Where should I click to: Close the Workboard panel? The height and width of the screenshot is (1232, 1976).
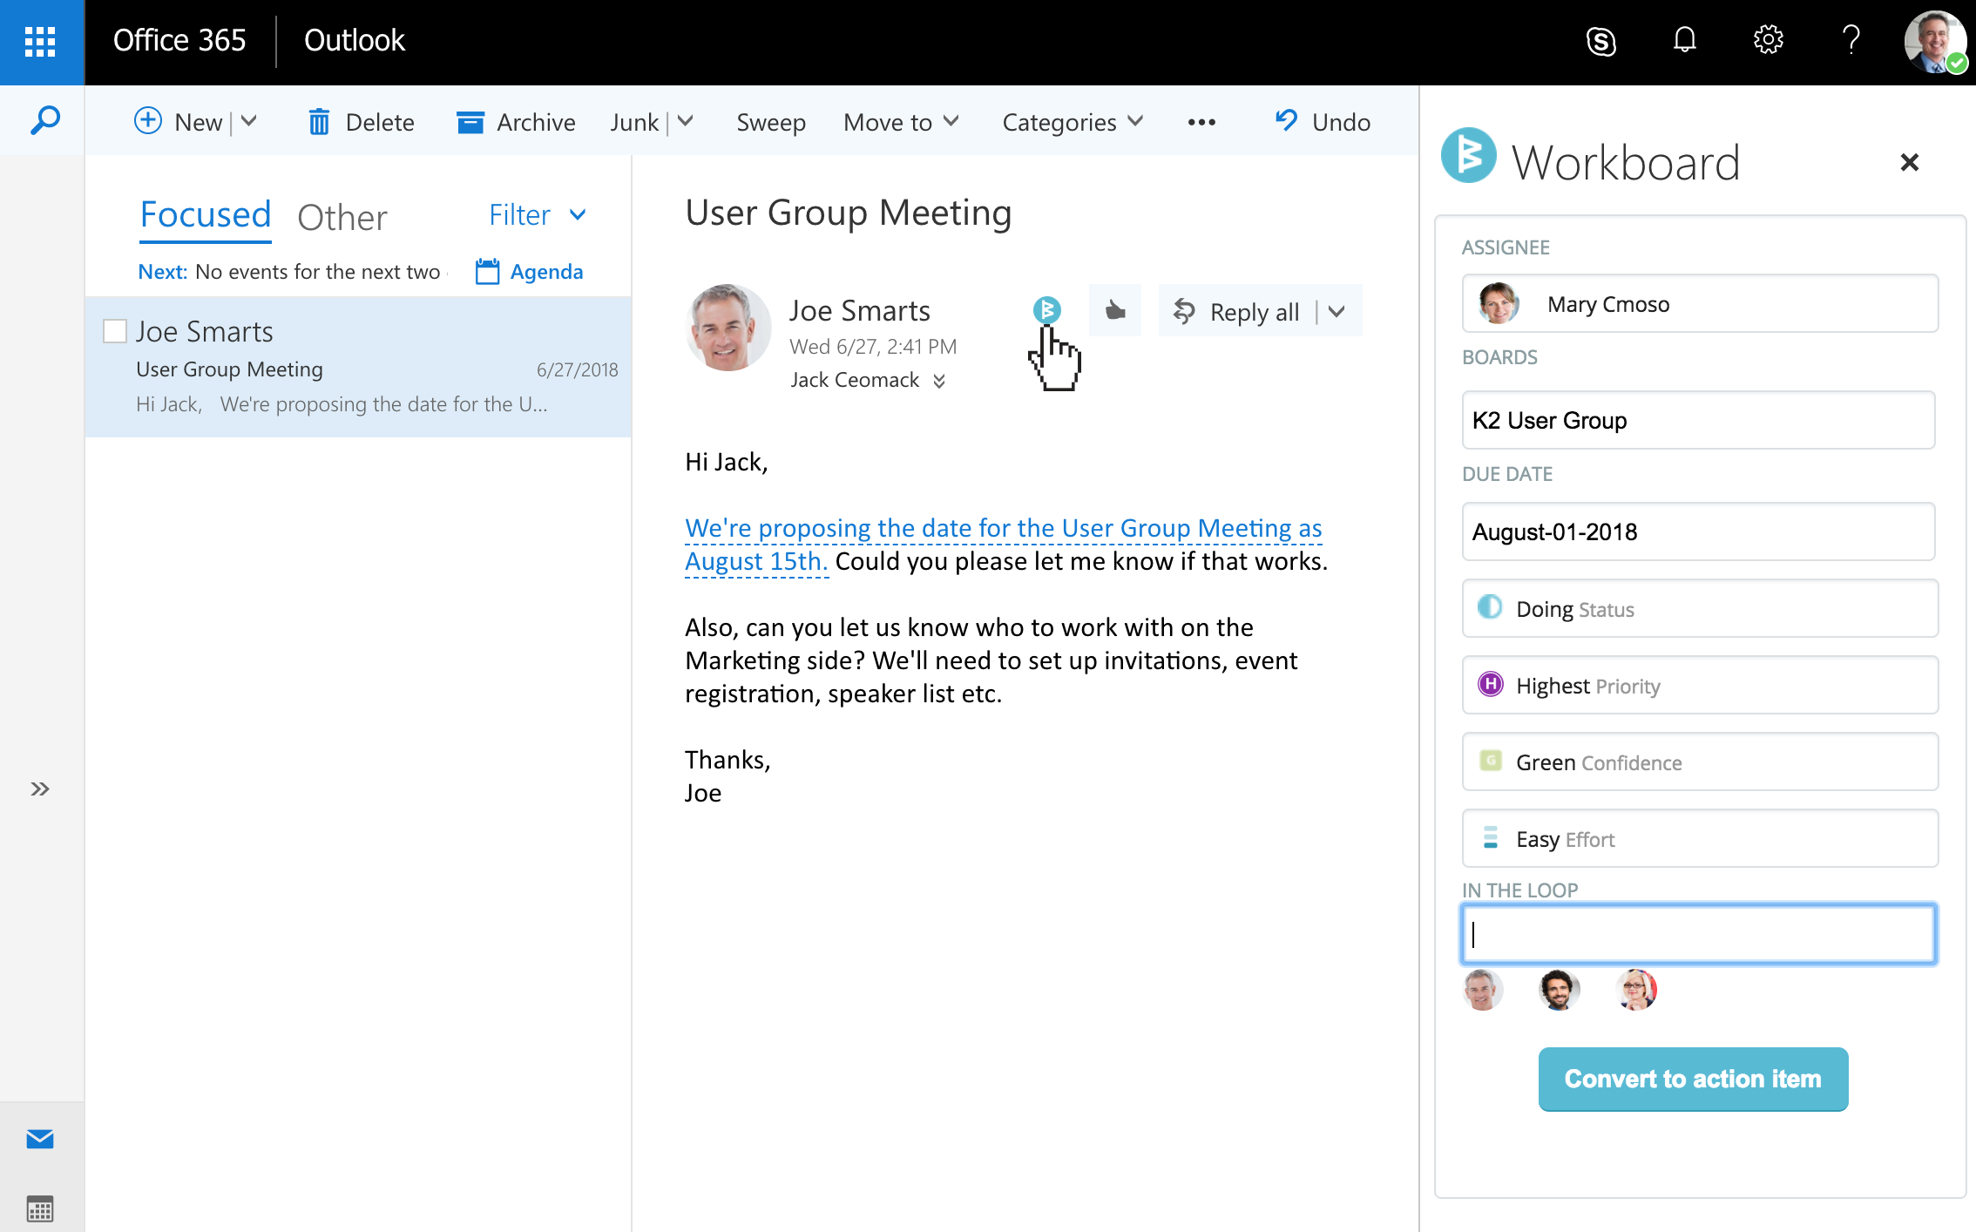(x=1909, y=162)
